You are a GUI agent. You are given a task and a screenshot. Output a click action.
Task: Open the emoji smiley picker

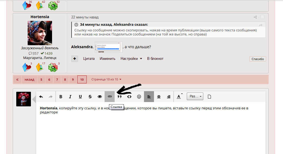(x=139, y=97)
